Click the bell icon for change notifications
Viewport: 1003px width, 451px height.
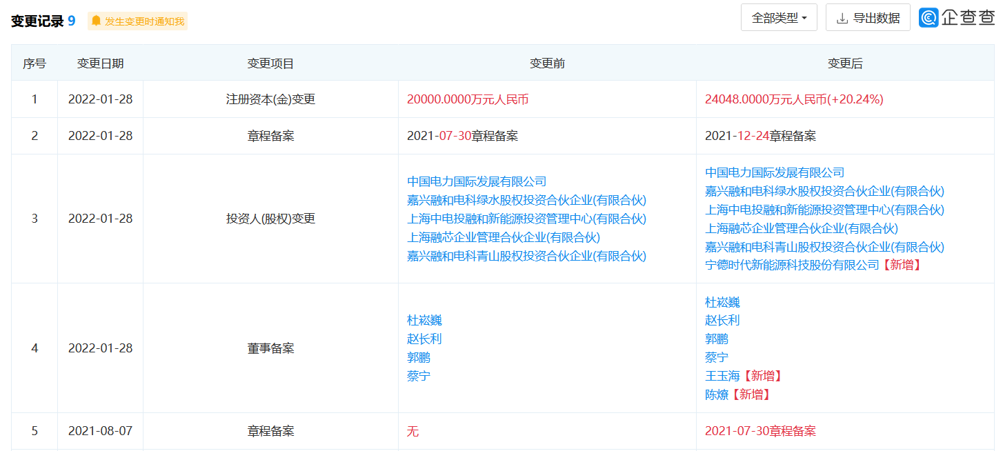pos(96,21)
